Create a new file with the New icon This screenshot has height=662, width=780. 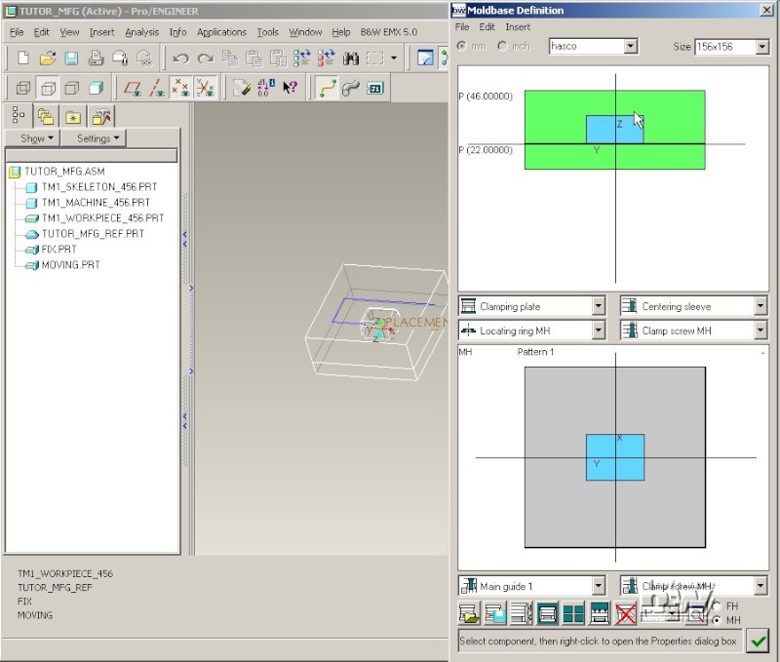coord(22,58)
